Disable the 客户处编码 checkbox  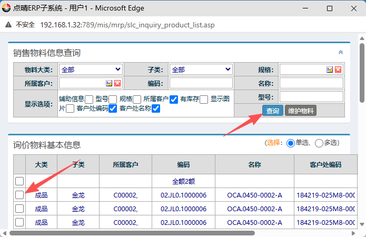click(x=113, y=108)
